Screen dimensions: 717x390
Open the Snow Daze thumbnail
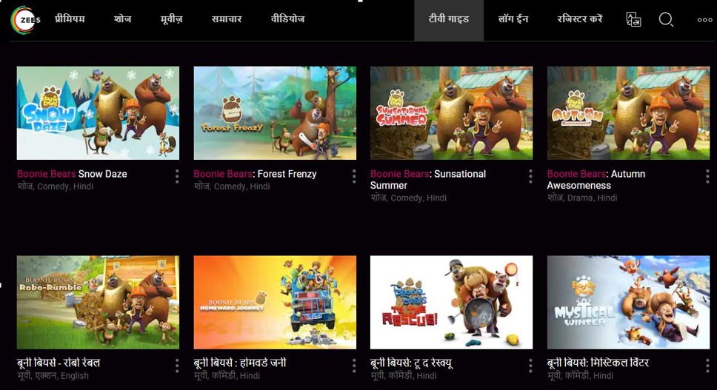click(x=98, y=112)
